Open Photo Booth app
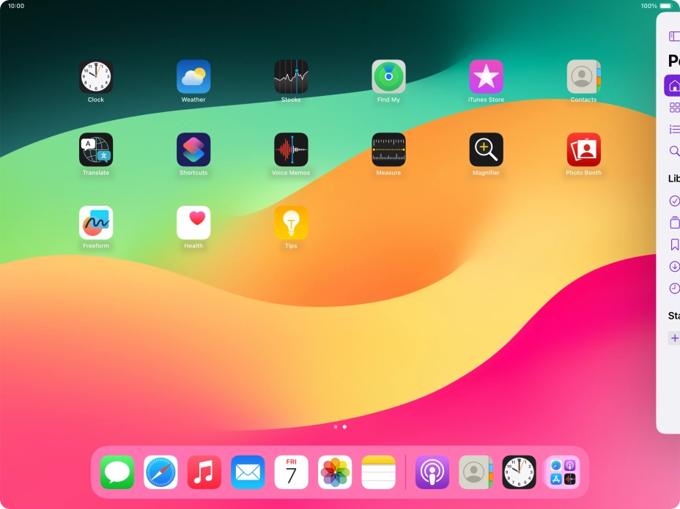The width and height of the screenshot is (680, 509). (x=583, y=150)
